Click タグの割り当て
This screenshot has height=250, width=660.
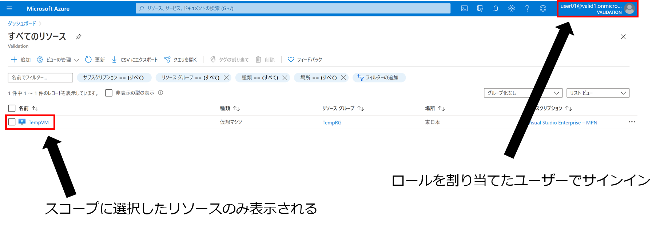click(x=230, y=60)
